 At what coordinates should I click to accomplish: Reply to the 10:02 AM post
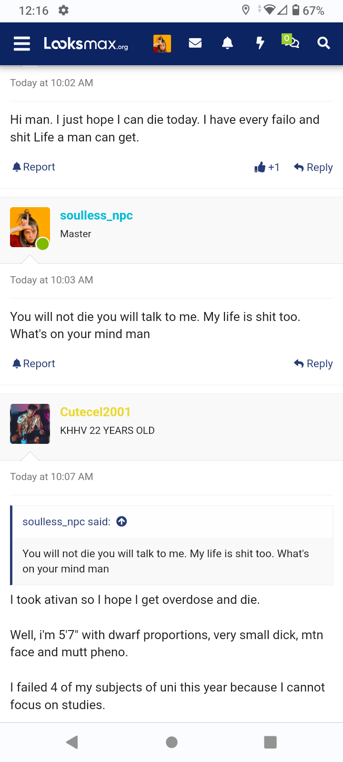coord(313,167)
